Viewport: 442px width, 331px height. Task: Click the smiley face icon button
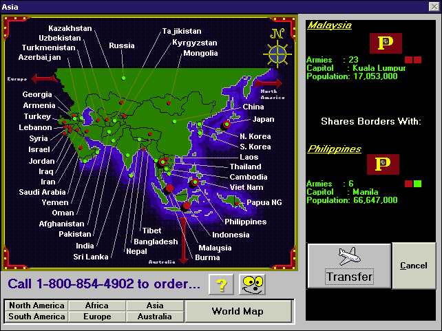252,284
